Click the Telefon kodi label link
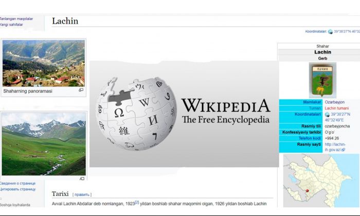The width and height of the screenshot is (360, 216). 310,138
